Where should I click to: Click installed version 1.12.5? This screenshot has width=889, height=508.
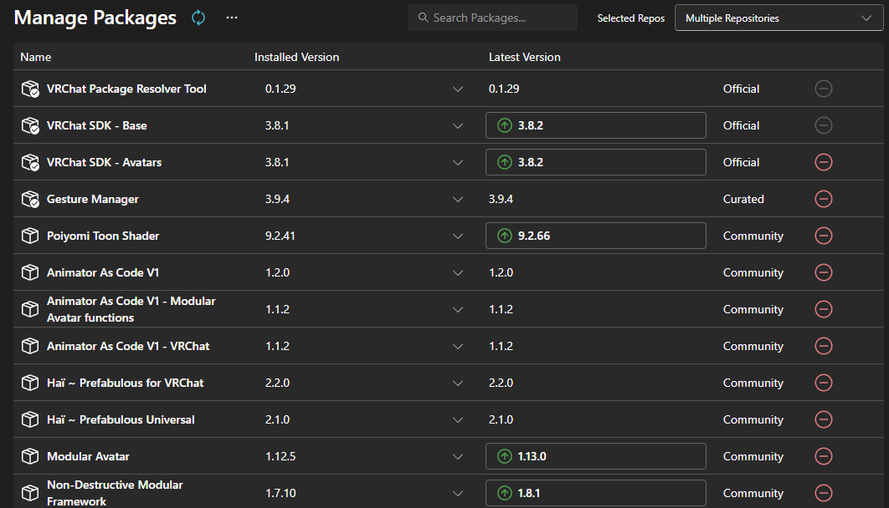coord(280,456)
